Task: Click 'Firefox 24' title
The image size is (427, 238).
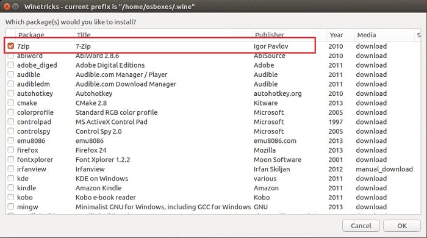Action: [x=91, y=150]
